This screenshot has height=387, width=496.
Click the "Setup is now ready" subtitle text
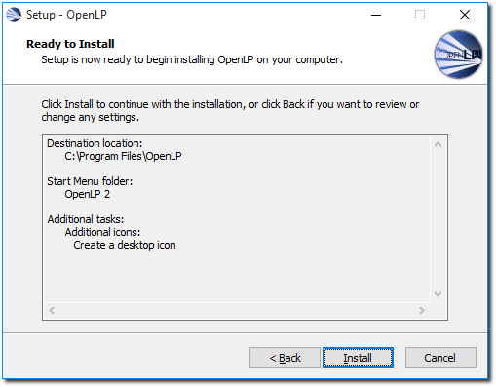click(192, 59)
